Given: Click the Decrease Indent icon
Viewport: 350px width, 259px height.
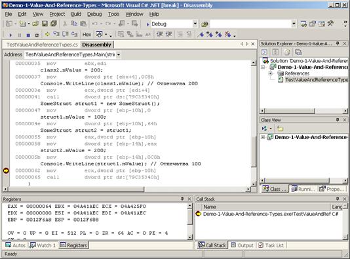Looking at the screenshot, I should (x=160, y=34).
